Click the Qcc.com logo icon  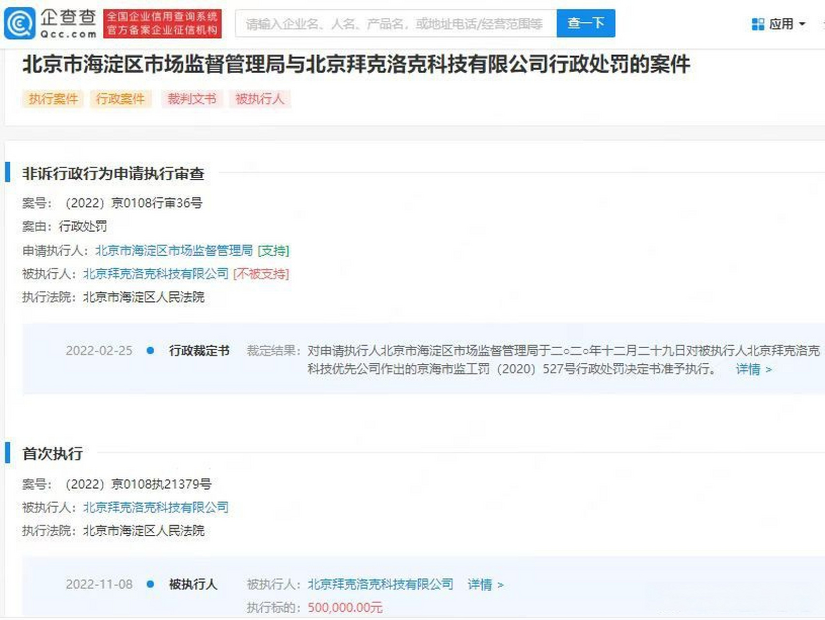point(19,23)
